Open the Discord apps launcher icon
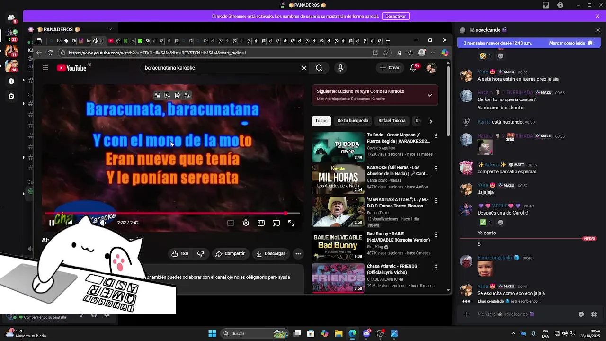The image size is (606, 341). point(594,314)
